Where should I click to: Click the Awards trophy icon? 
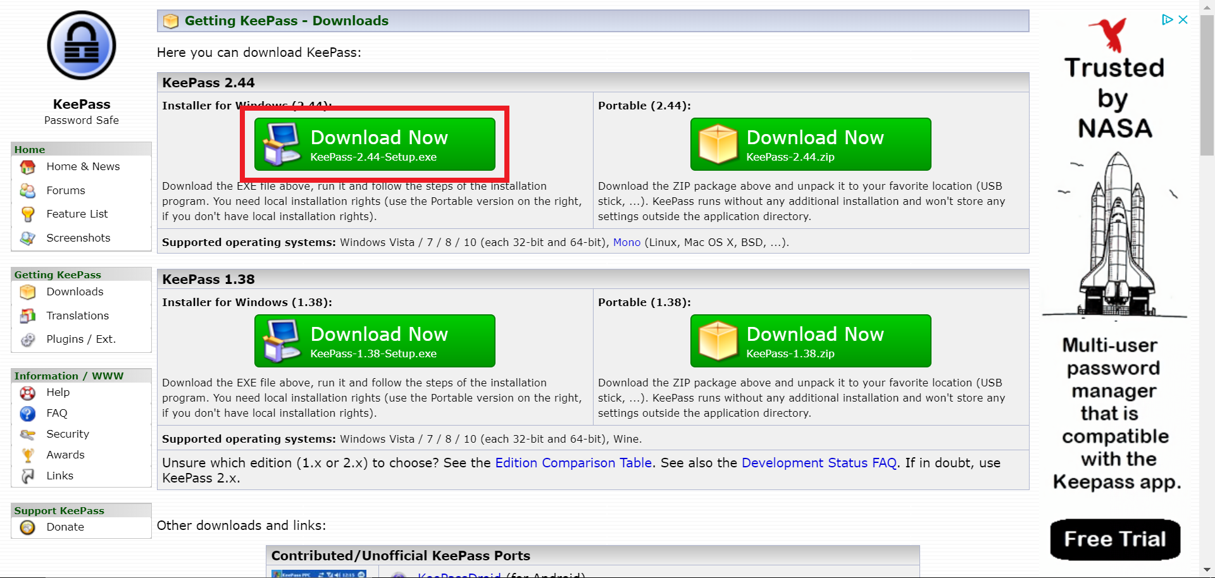(x=28, y=455)
